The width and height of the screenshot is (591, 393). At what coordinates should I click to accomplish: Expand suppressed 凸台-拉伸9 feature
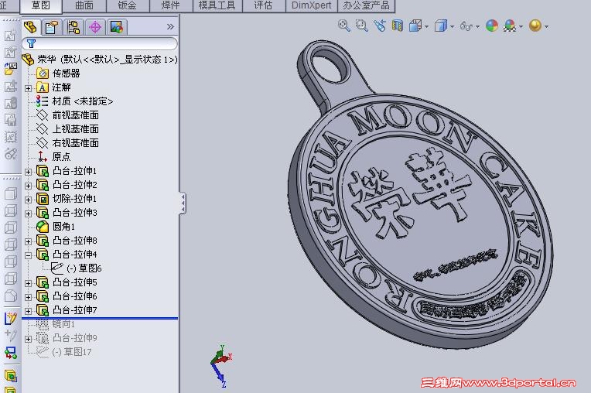click(29, 340)
